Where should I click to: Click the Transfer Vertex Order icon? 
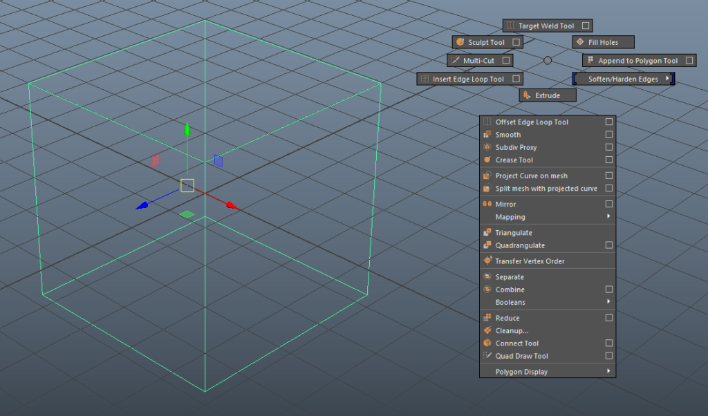pyautogui.click(x=487, y=261)
